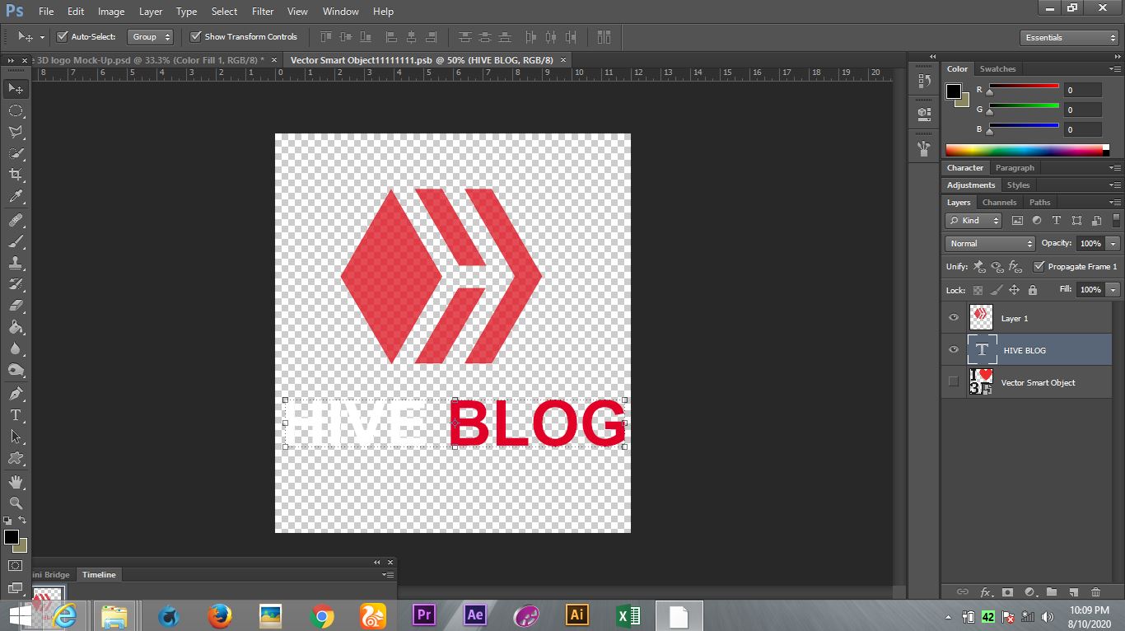Toggle Lock transparent pixels
Image resolution: width=1125 pixels, height=631 pixels.
(x=978, y=290)
